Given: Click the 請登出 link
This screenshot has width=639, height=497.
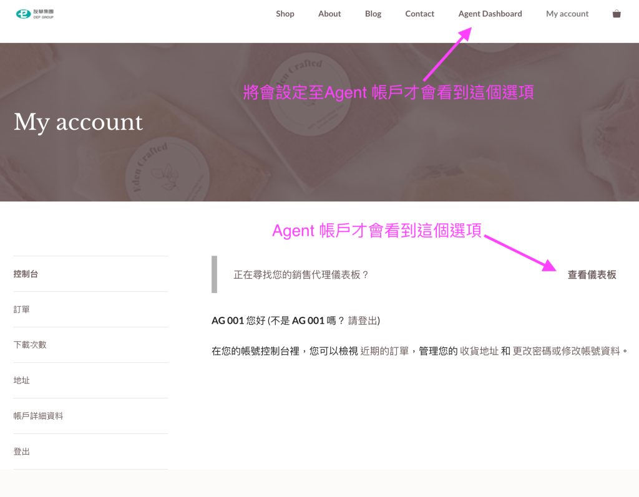Looking at the screenshot, I should click(362, 321).
